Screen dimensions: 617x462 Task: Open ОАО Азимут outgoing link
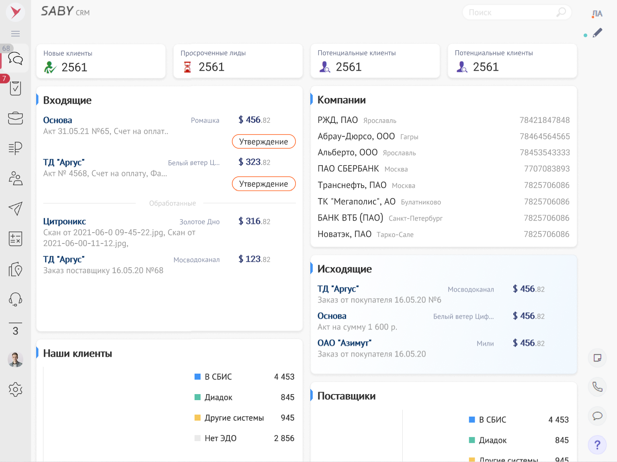tap(344, 343)
